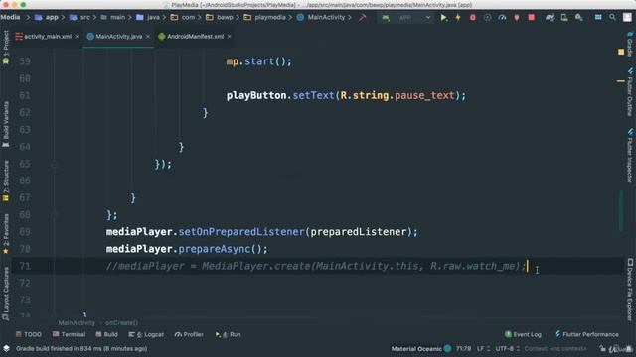Click the Attach Debugger to Android Process icon
The width and height of the screenshot is (636, 357).
point(517,18)
